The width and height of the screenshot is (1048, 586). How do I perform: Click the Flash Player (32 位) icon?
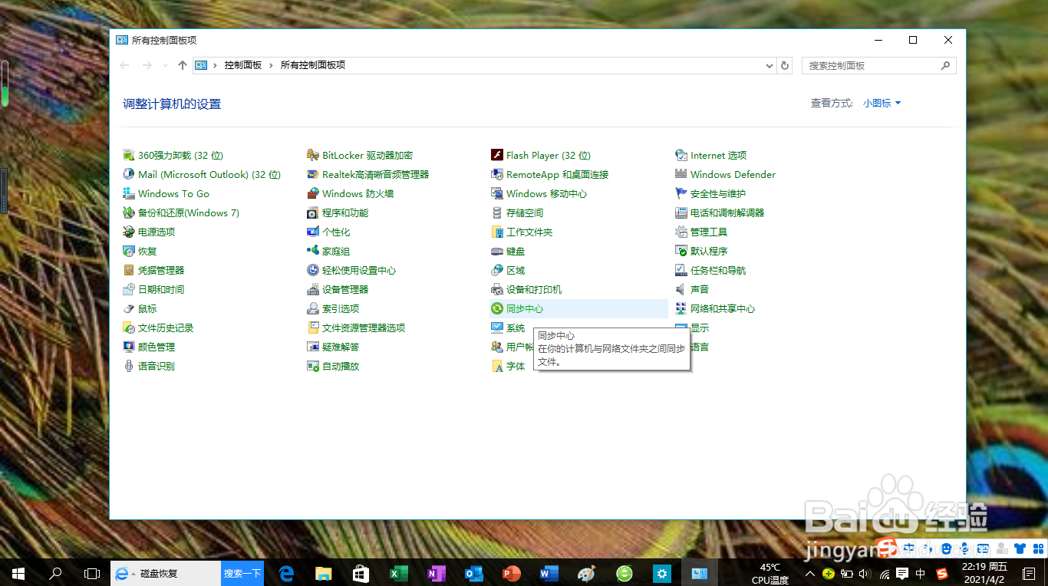click(x=497, y=155)
